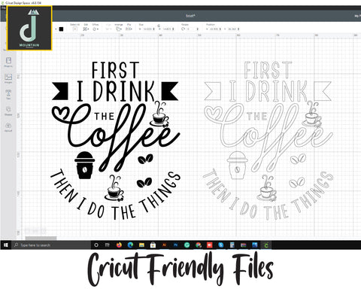This screenshot has height=289, width=361.
Task: Click the Size width input field
Action: (147, 29)
